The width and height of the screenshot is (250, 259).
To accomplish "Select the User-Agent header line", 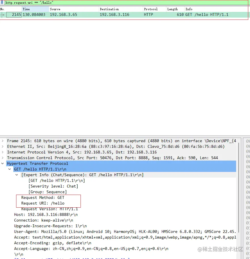I will coord(125,231).
